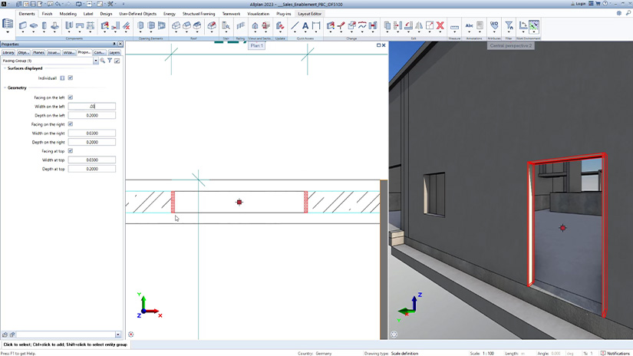
Task: Select the Stair tool in ribbon
Action: pos(226,26)
